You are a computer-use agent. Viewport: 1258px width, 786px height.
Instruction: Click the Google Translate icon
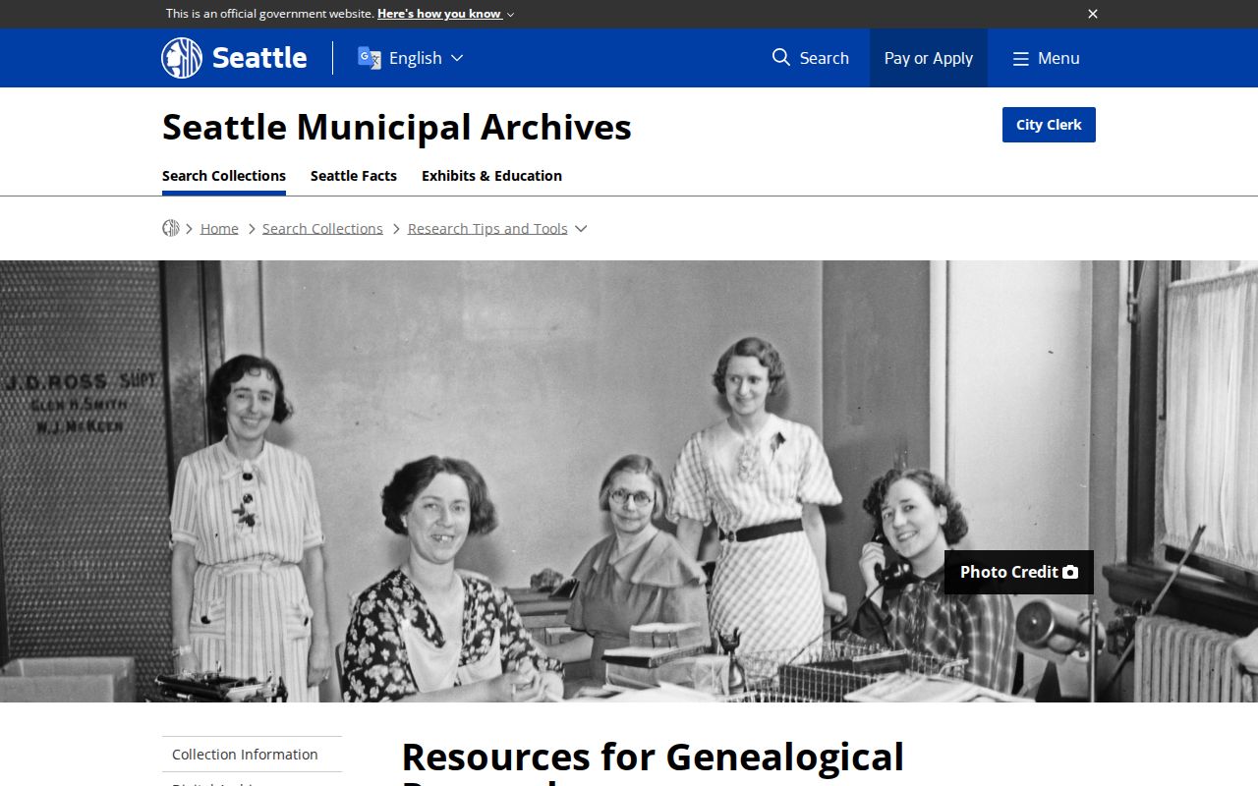coord(370,58)
